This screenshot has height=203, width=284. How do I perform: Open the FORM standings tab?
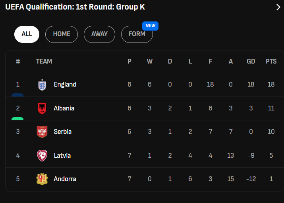137,34
